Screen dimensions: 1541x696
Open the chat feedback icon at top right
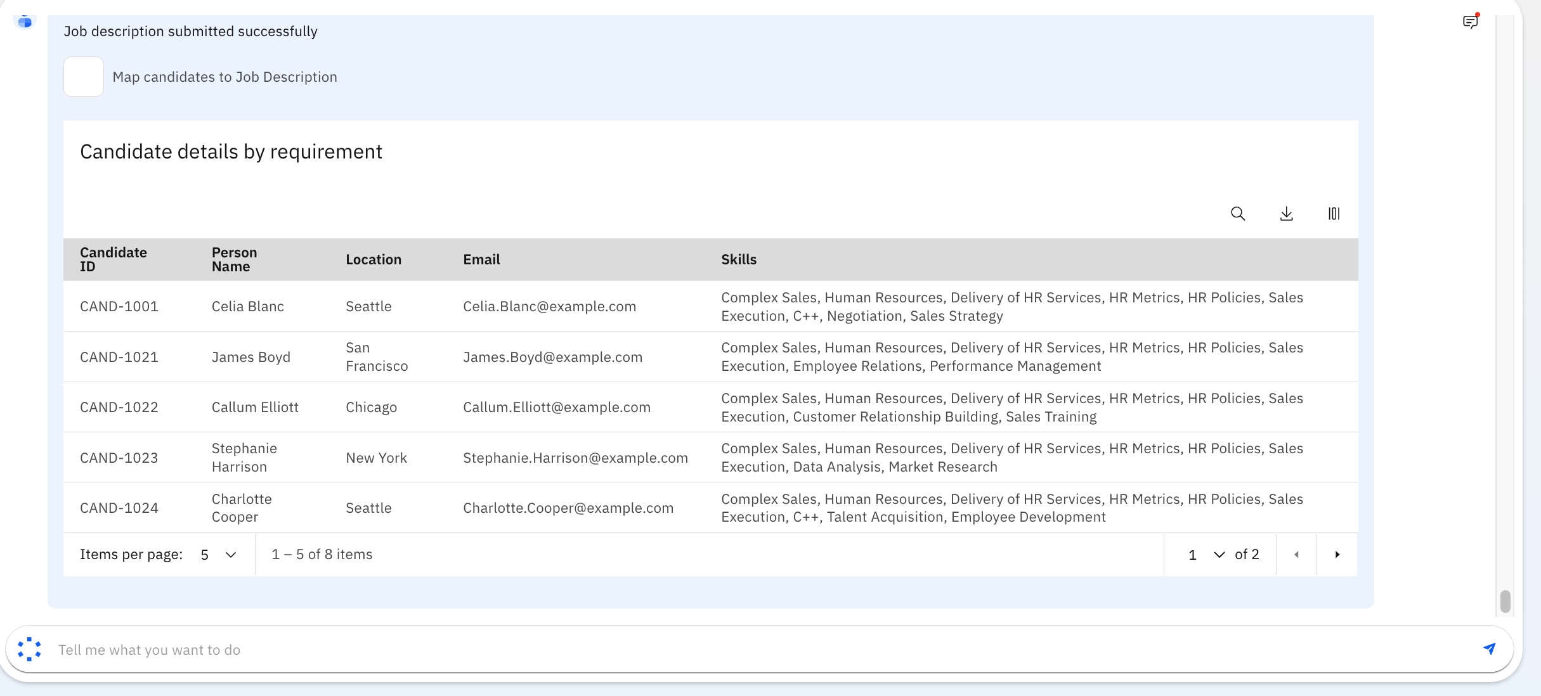(x=1470, y=22)
